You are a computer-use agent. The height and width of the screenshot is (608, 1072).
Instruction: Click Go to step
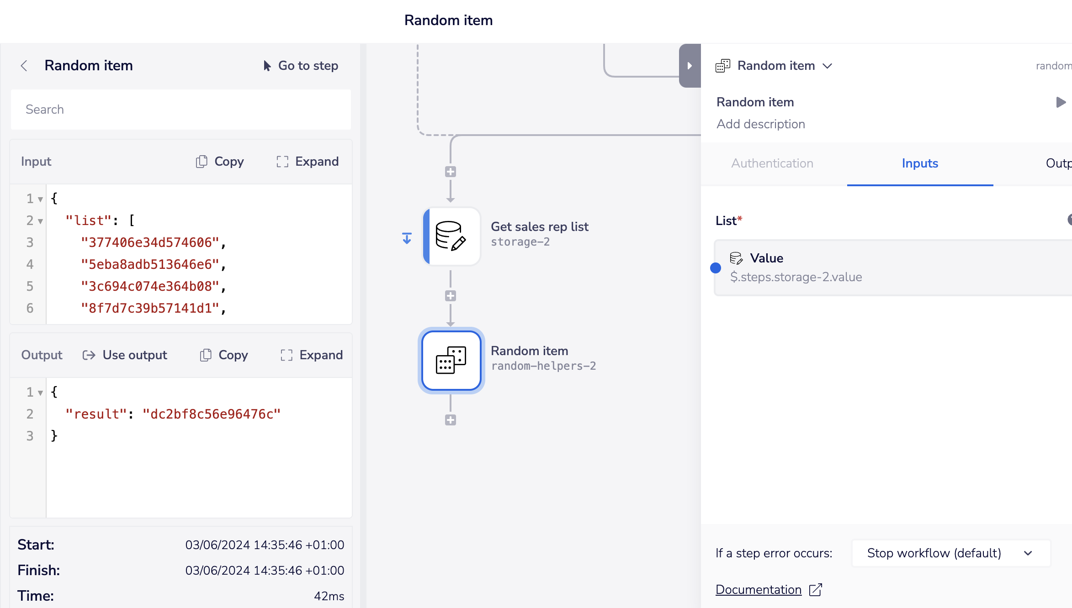coord(301,66)
